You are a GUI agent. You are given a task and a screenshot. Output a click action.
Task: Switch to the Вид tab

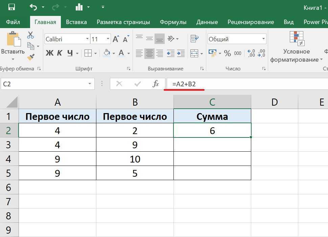289,22
